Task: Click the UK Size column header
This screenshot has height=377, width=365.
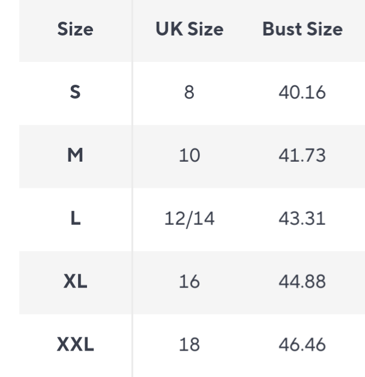Action: 189,30
